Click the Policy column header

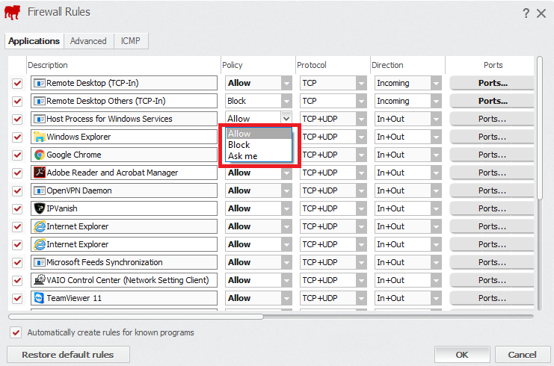click(258, 65)
